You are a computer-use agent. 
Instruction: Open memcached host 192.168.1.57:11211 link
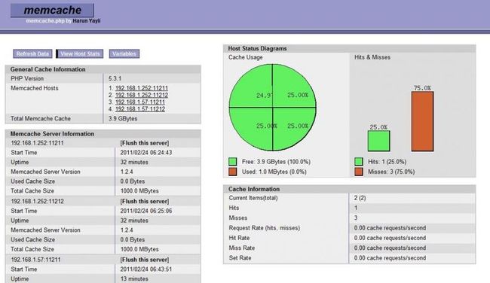tap(140, 102)
